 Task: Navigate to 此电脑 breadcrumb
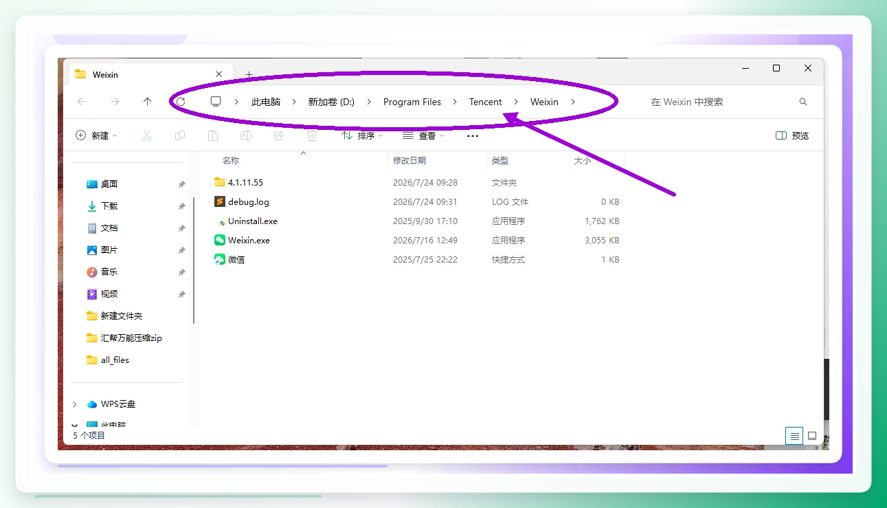tap(266, 102)
